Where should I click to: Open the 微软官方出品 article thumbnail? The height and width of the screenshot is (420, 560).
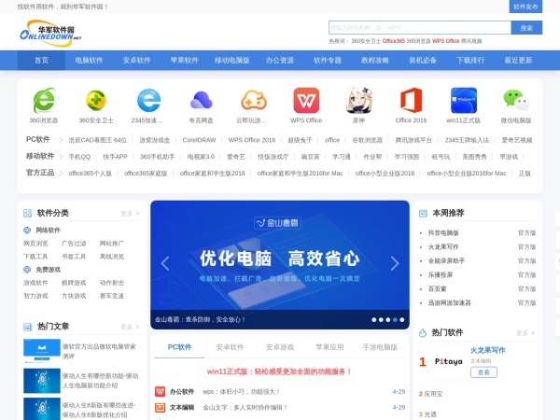tap(41, 350)
